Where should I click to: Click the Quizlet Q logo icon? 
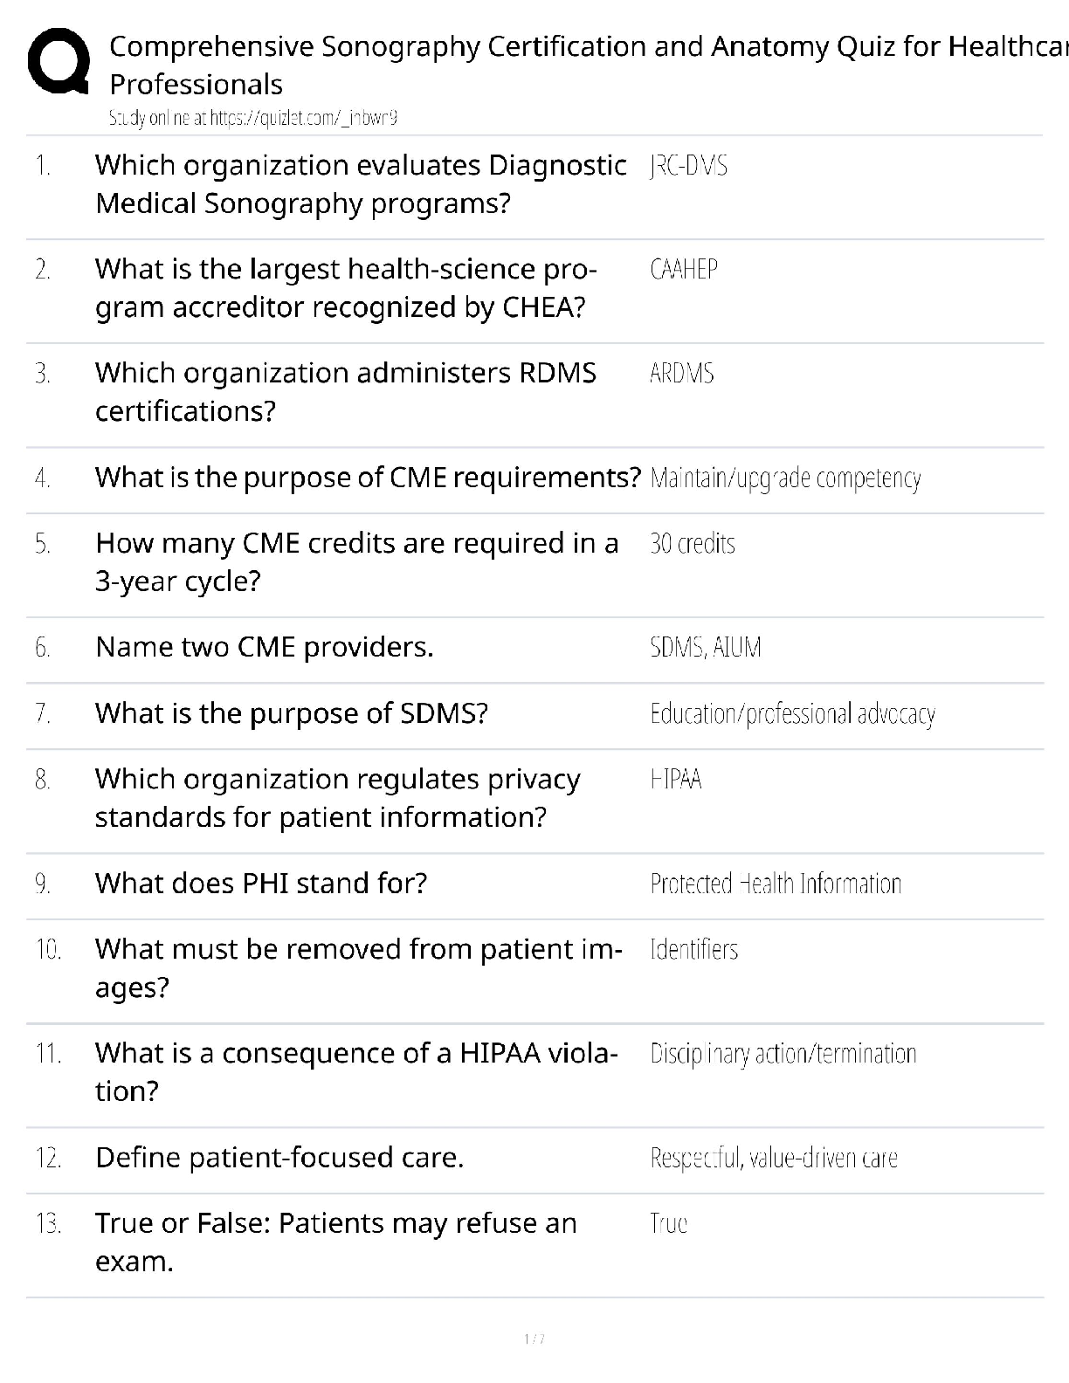(59, 61)
